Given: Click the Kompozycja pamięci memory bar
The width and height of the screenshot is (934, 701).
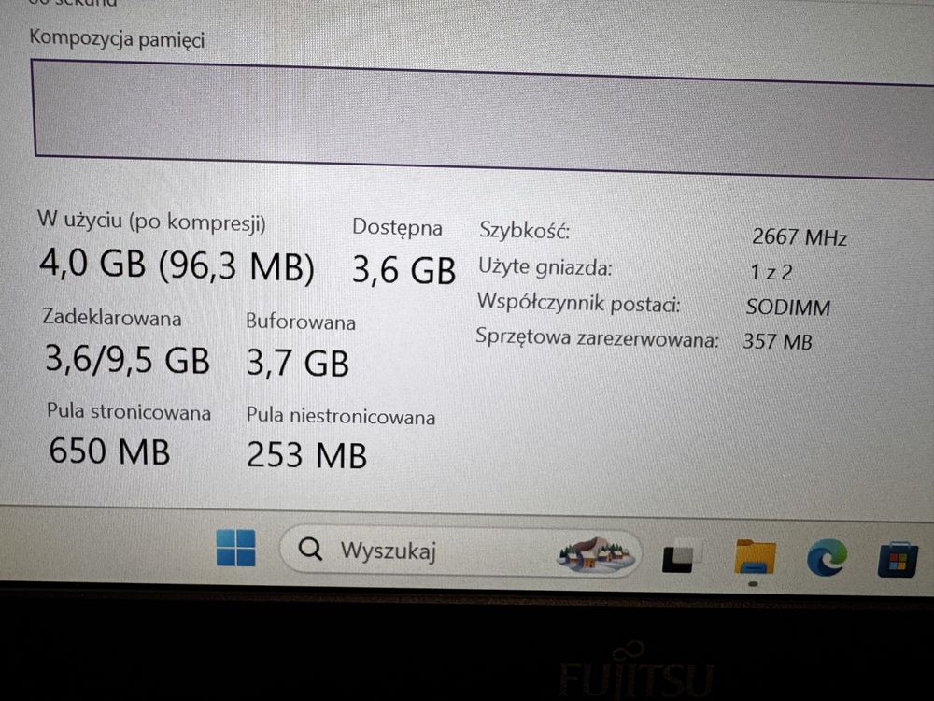Looking at the screenshot, I should [x=483, y=119].
